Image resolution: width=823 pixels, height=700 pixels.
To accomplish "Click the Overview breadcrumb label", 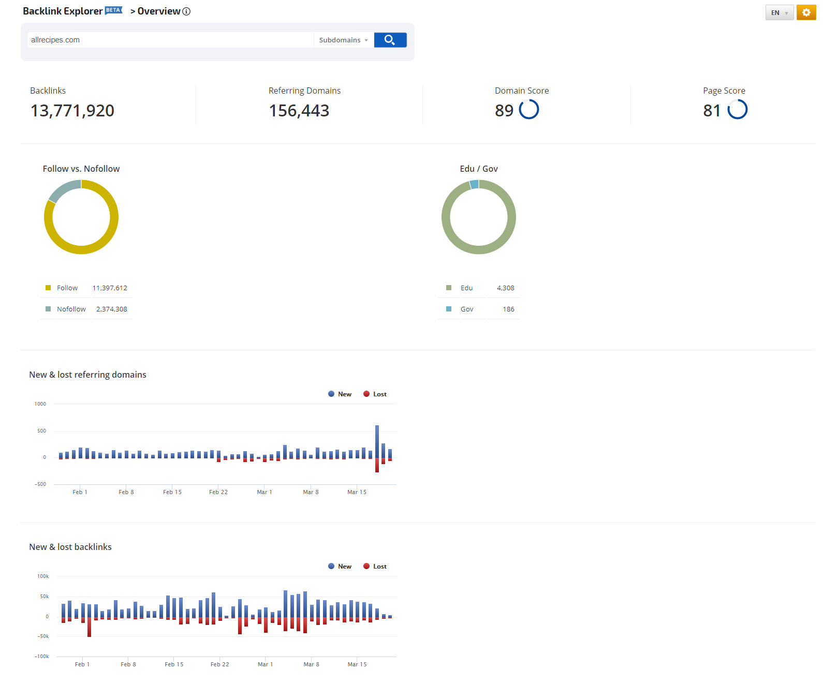I will (x=158, y=11).
